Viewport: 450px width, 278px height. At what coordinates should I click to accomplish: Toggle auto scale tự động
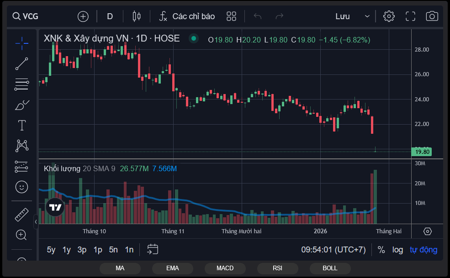coord(423,250)
